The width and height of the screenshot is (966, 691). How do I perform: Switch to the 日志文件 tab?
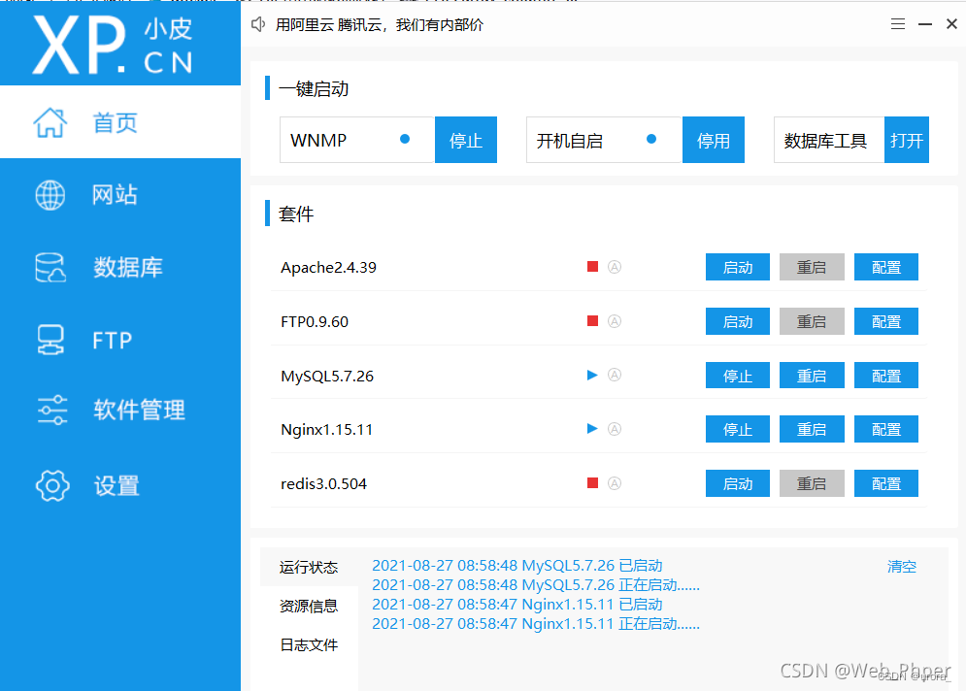tap(309, 644)
